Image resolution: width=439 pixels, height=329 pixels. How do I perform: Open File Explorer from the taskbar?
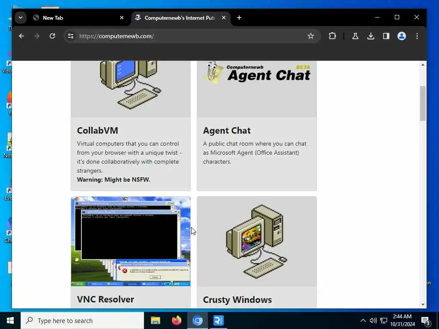pyautogui.click(x=155, y=320)
